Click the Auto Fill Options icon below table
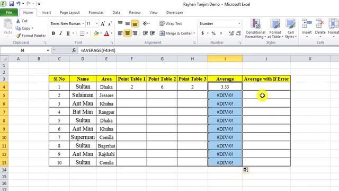The image size is (339, 191). tap(246, 170)
